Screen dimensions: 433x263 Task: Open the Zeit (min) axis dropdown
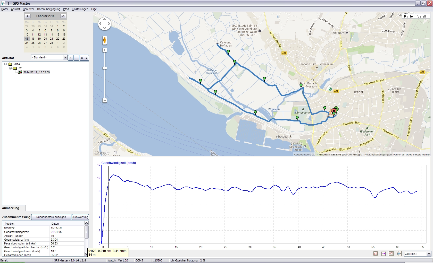(429, 254)
